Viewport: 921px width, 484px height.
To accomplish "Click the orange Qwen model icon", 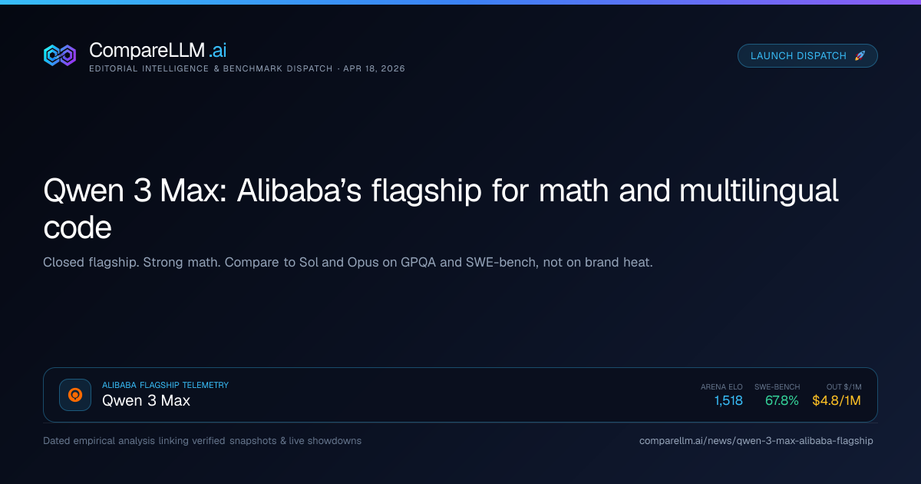I will tap(75, 395).
